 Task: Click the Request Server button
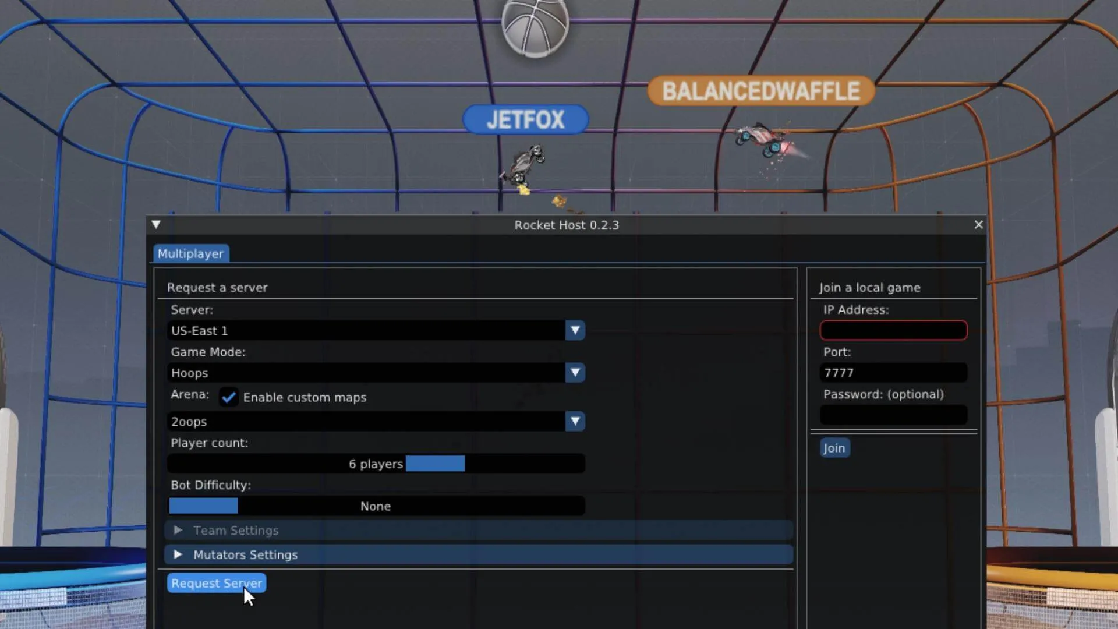coord(217,584)
